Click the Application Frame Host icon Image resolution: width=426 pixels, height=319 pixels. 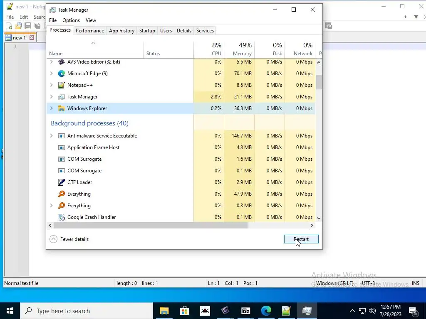[62, 147]
